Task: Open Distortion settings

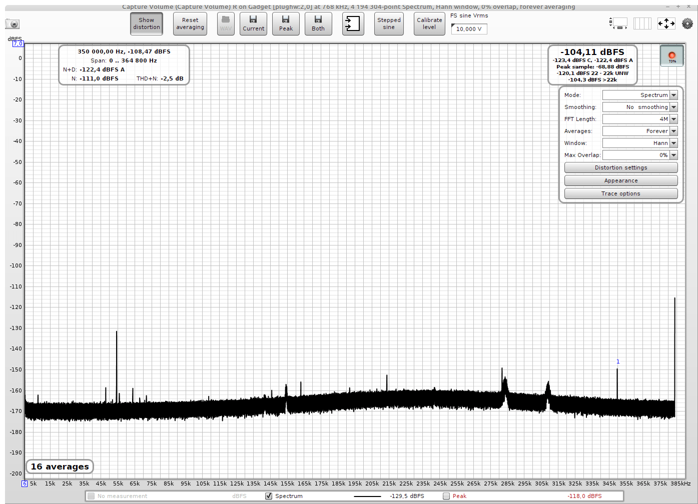Action: [621, 167]
